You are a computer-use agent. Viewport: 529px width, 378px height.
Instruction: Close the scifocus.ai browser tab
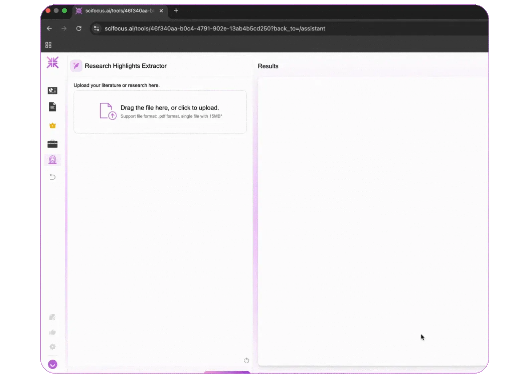point(161,11)
